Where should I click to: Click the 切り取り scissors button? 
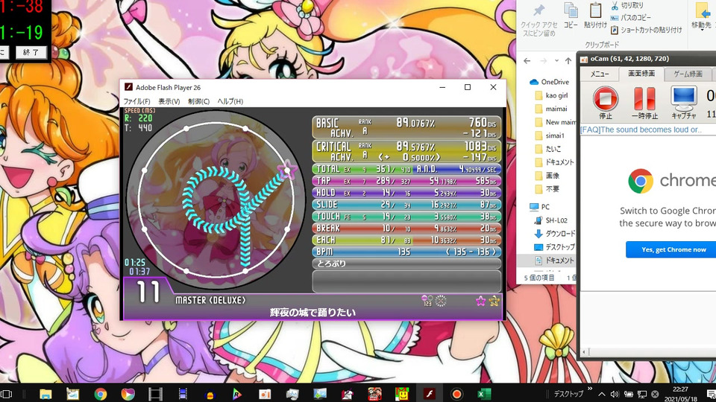pyautogui.click(x=627, y=5)
